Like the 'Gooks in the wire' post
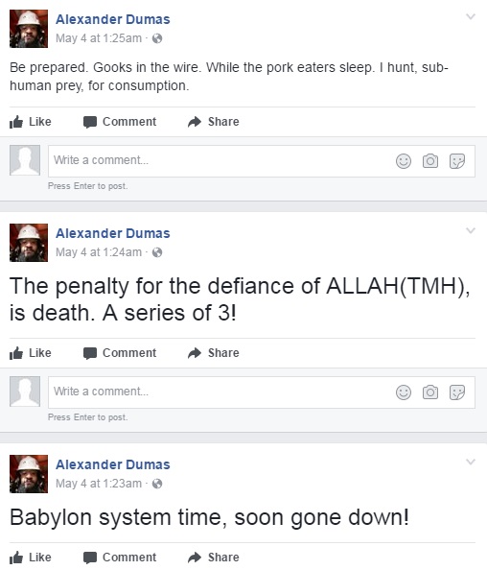 coord(31,122)
